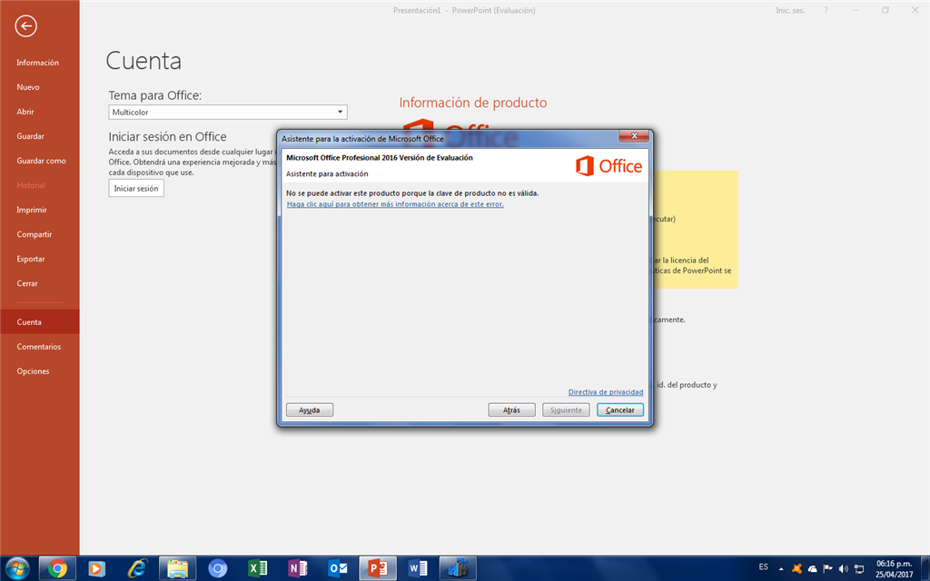This screenshot has height=581, width=930.
Task: Click the Iniciar sesión button
Action: (x=136, y=188)
